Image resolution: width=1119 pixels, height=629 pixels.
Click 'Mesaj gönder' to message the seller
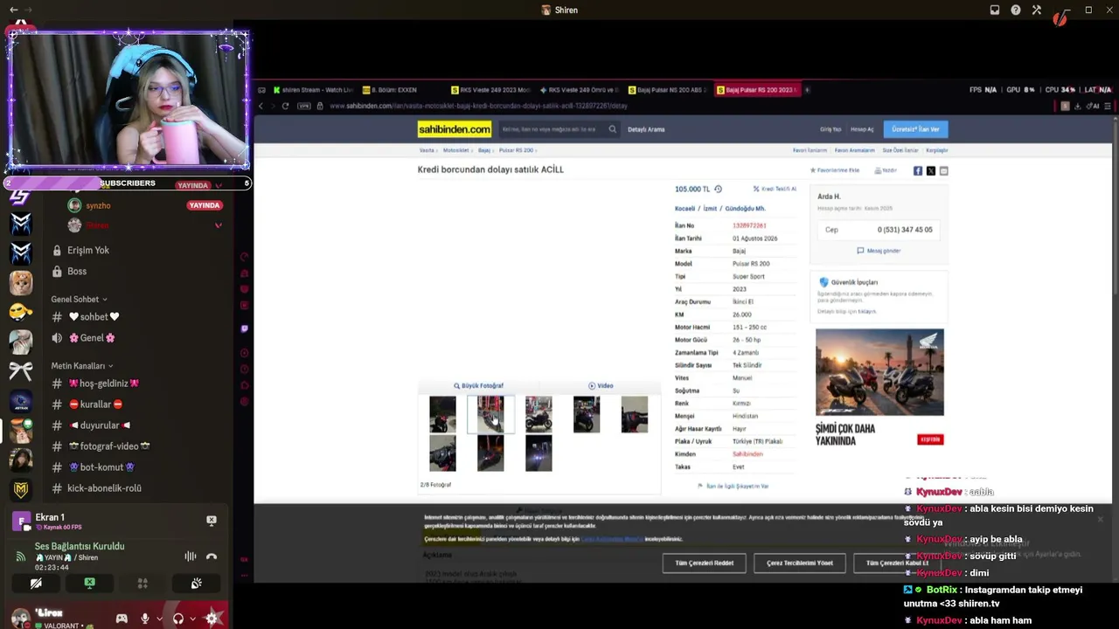(879, 251)
